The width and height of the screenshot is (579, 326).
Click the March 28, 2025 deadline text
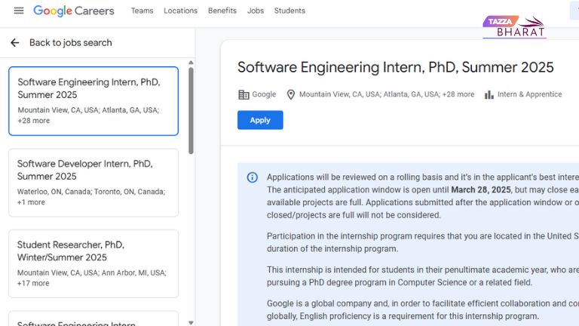[481, 189]
